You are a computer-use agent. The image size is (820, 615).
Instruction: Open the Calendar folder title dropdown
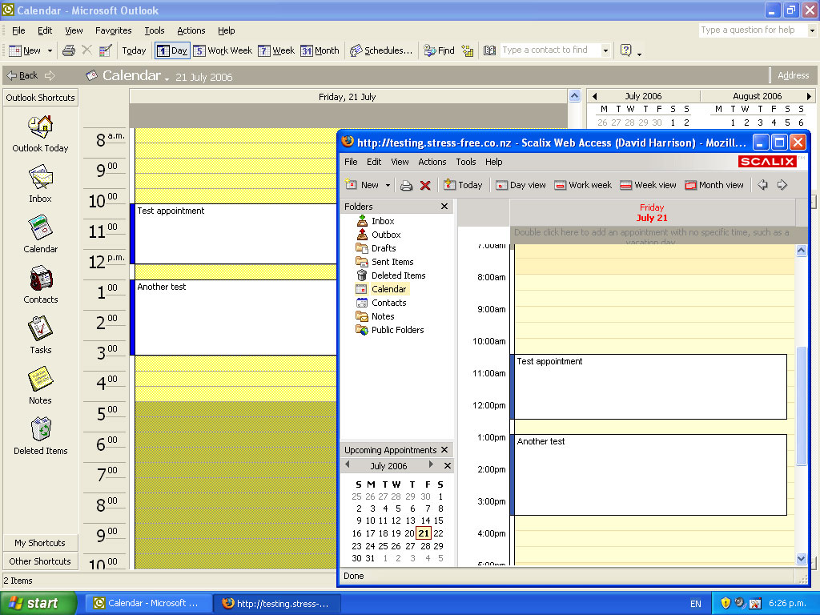tap(167, 79)
